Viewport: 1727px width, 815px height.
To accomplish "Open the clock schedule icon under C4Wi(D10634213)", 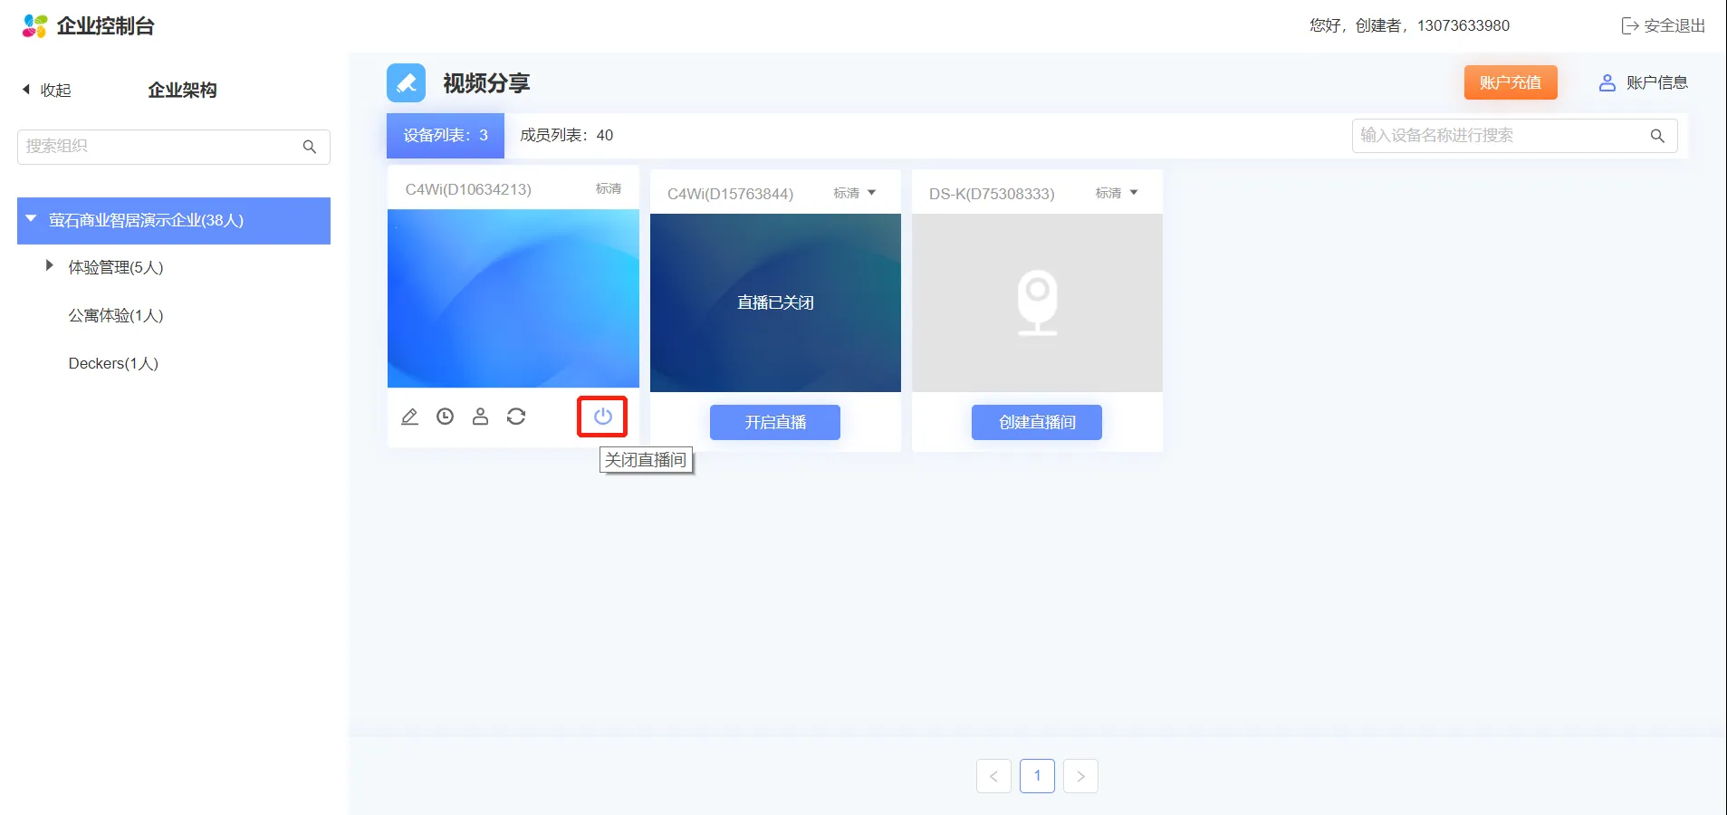I will click(x=445, y=417).
